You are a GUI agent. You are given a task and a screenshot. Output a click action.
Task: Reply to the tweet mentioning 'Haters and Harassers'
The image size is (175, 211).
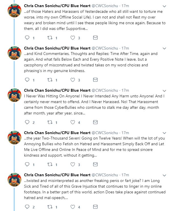pos(27,38)
